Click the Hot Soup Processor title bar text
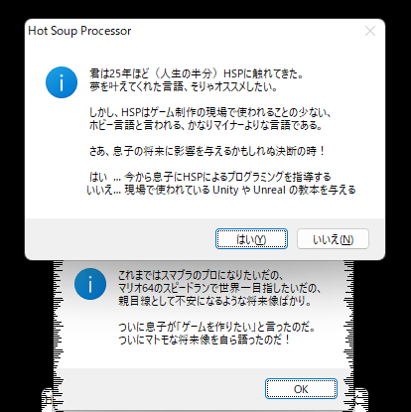The width and height of the screenshot is (411, 412). tap(79, 31)
